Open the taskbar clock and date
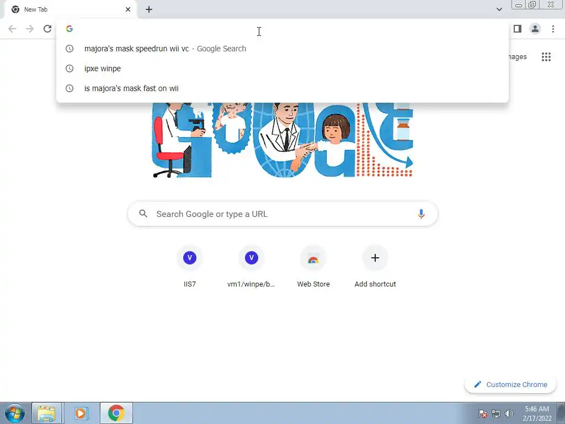The height and width of the screenshot is (424, 565). (x=537, y=414)
